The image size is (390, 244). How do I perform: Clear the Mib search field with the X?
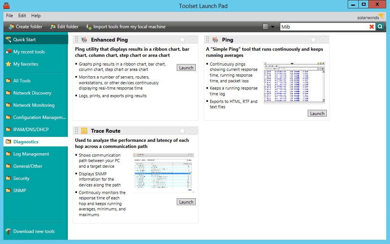click(372, 27)
